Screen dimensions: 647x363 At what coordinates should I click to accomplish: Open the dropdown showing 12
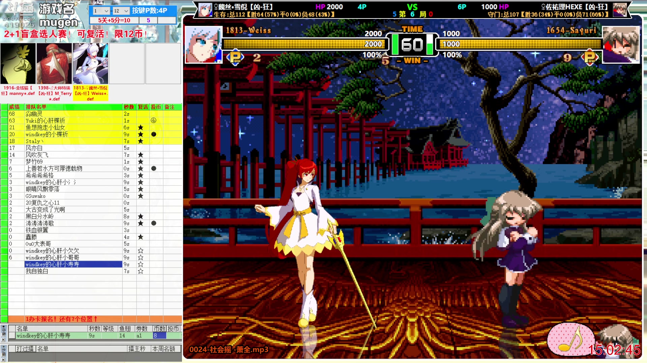point(121,11)
